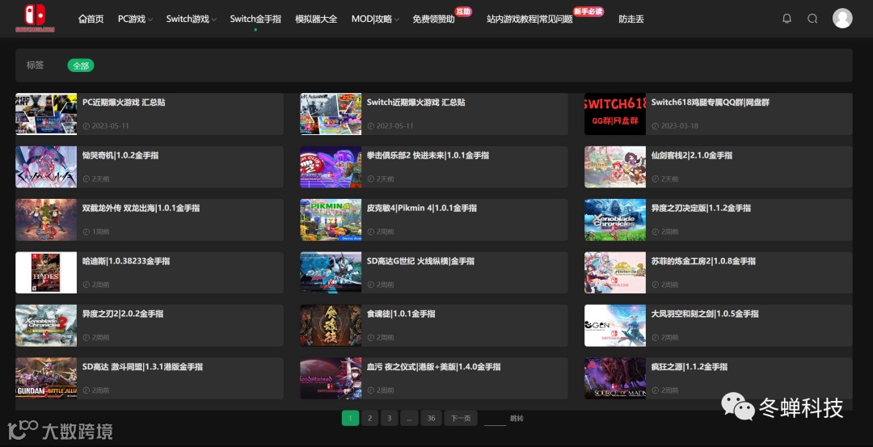873x447 pixels.
Task: Click the Gundam Battle Alliance thumbnail
Action: (46, 378)
